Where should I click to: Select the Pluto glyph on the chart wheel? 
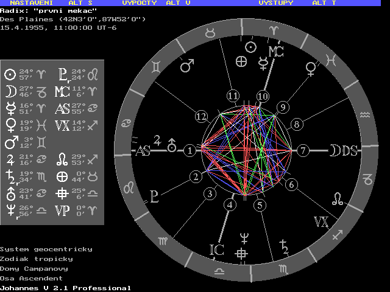pyautogui.click(x=155, y=196)
